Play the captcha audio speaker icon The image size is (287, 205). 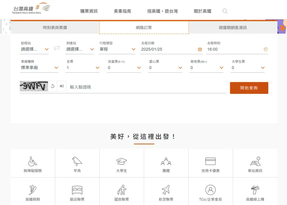(x=62, y=86)
